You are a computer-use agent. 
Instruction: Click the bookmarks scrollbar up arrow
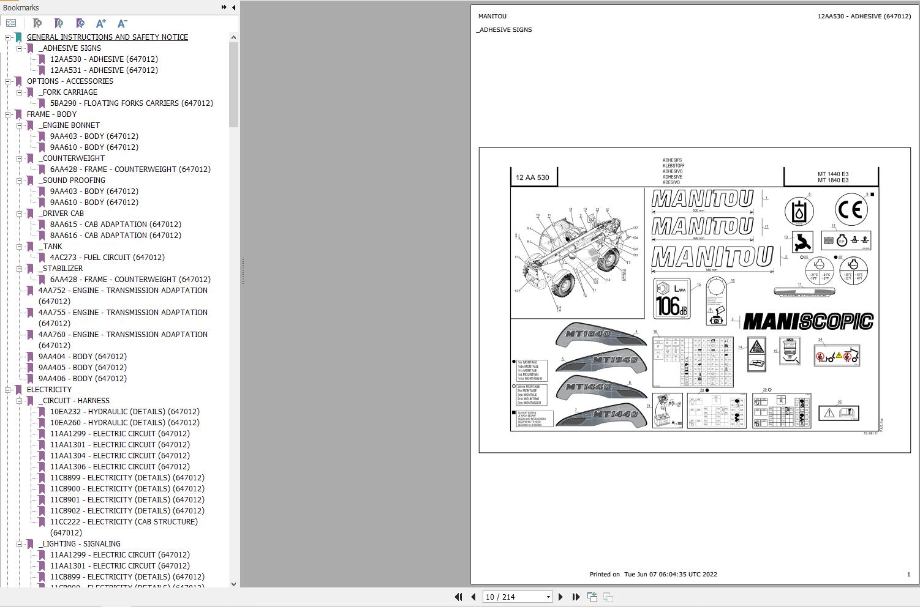pos(233,37)
